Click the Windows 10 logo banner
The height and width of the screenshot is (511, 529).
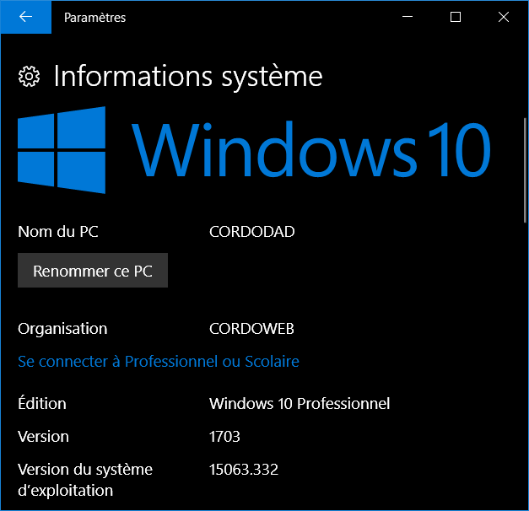(x=254, y=150)
